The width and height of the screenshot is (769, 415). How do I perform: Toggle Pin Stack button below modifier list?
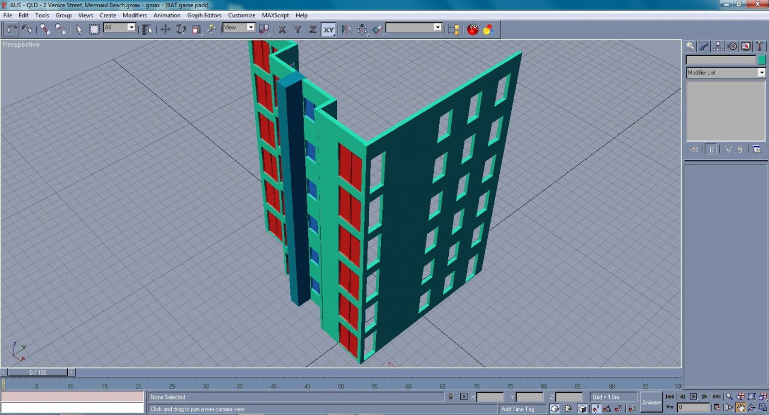tap(695, 150)
